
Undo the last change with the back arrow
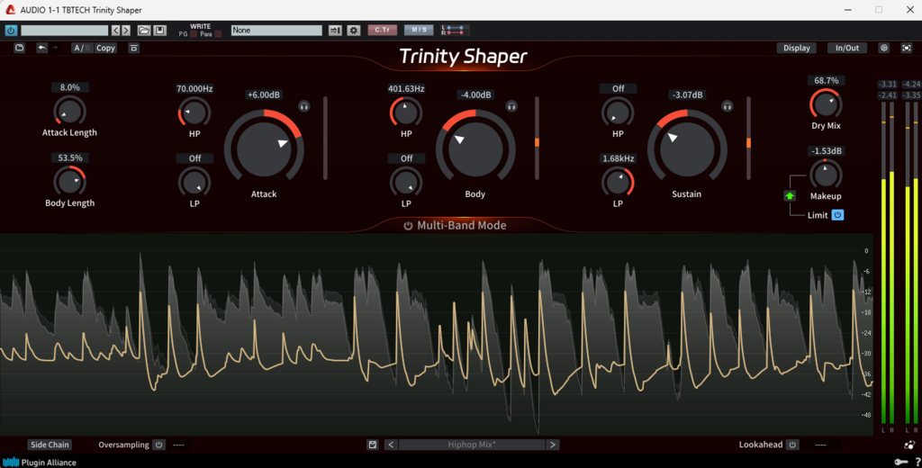tap(41, 48)
